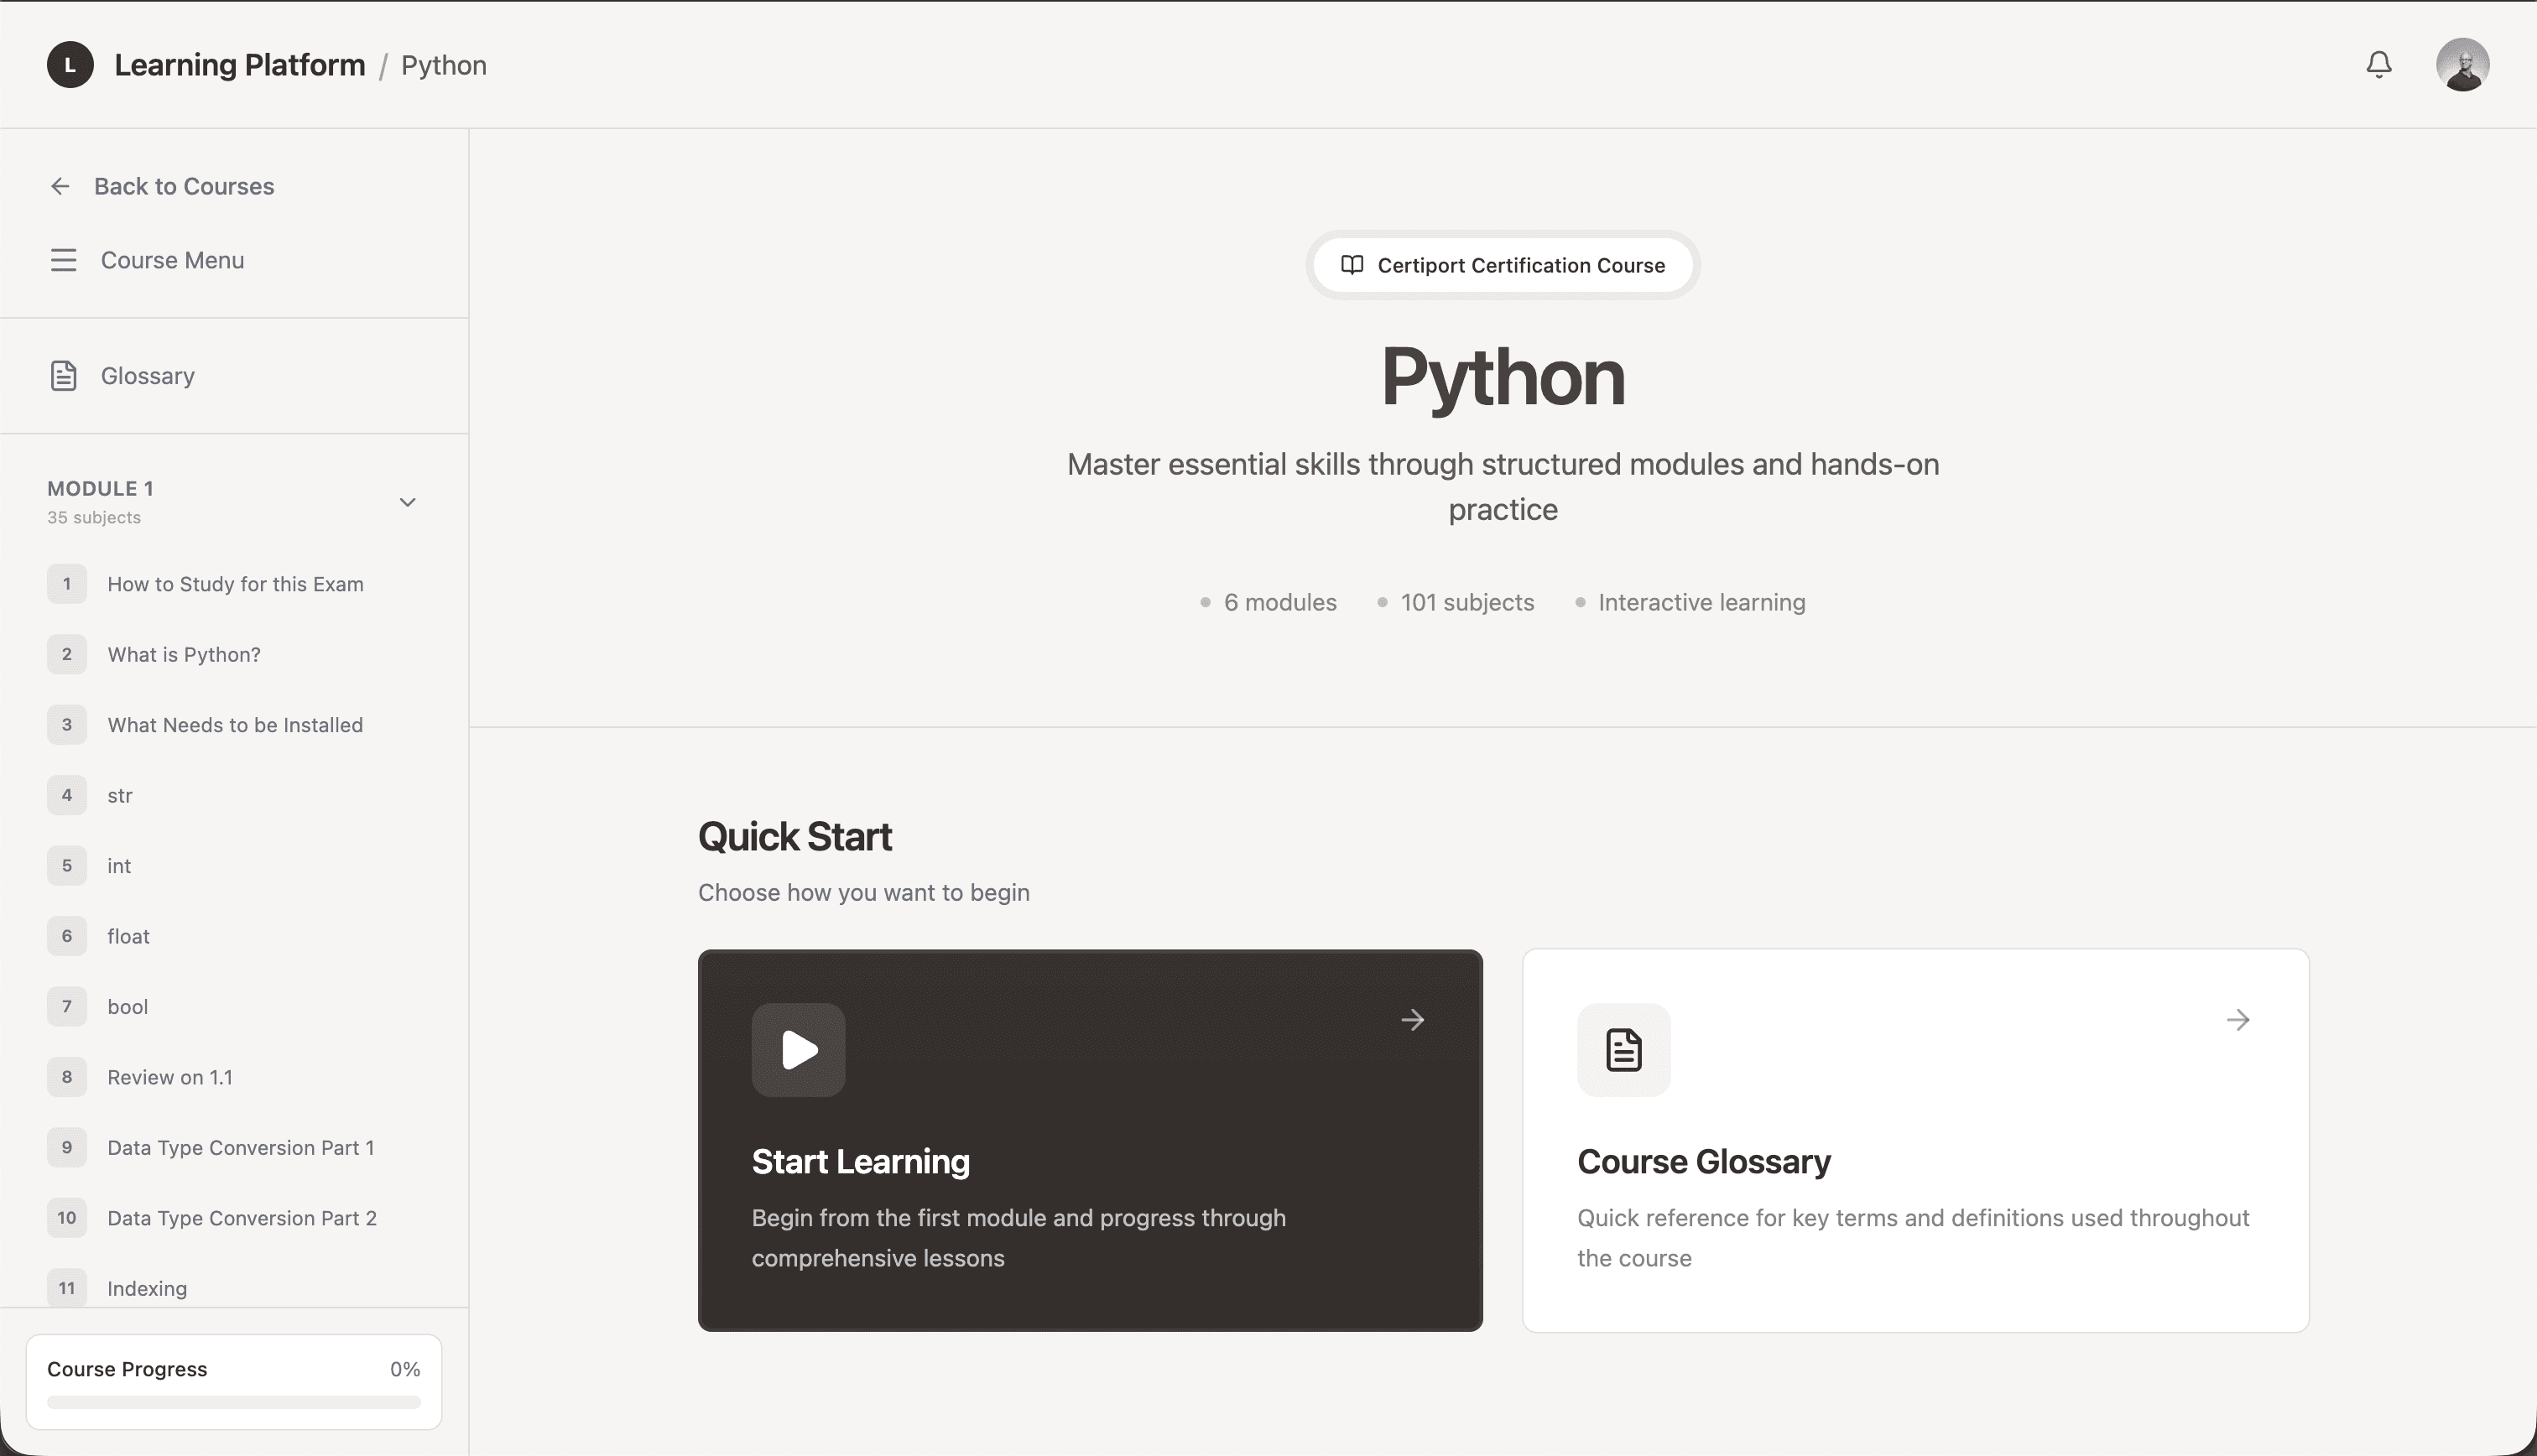Open the Course Menu hamburger icon
Image resolution: width=2537 pixels, height=1456 pixels.
click(x=63, y=260)
